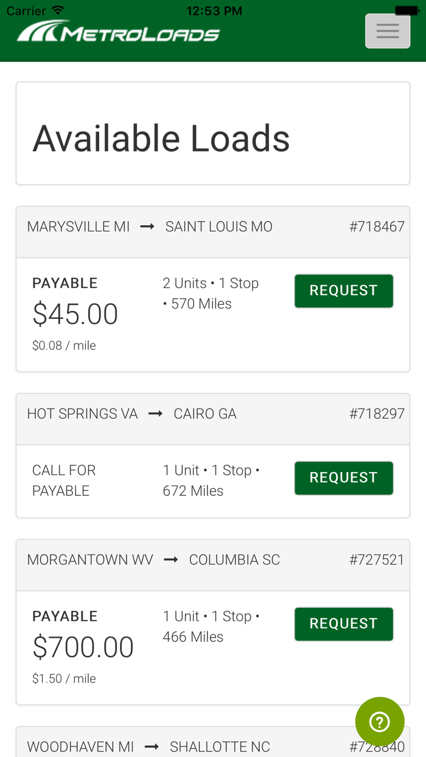Open details for load #718297
This screenshot has width=426, height=757.
(x=377, y=413)
